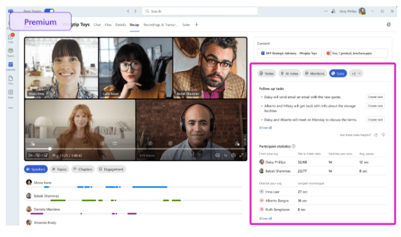Give thumbs up for follow-up tasks
401x237 pixels.
375,135
